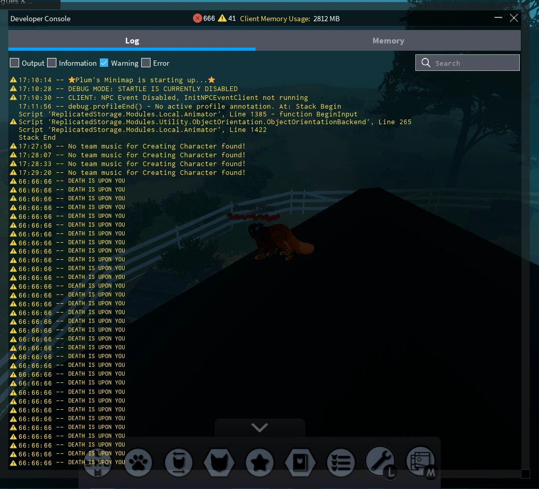Open the cat swap arrows icon

[178, 462]
